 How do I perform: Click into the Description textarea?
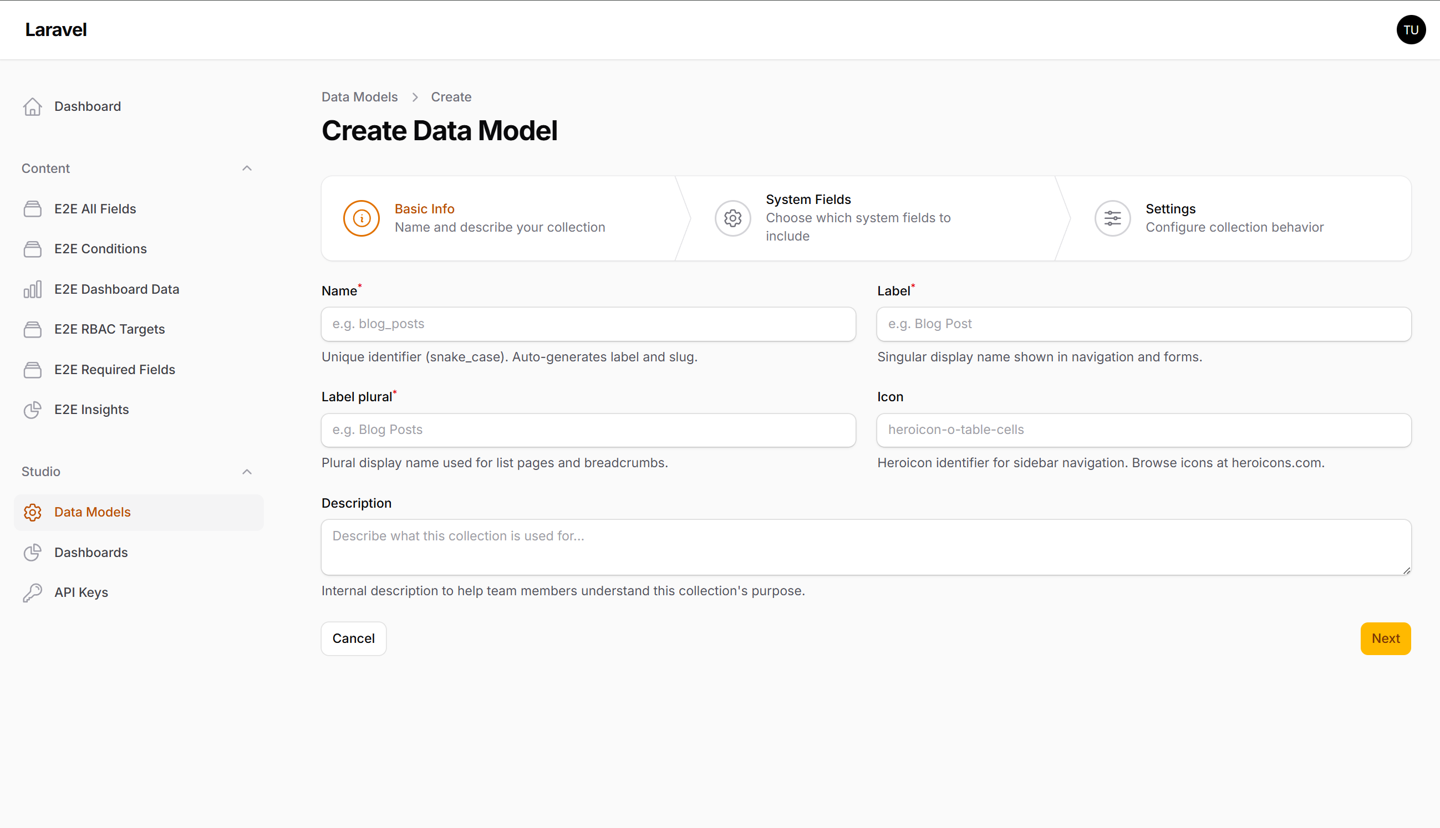click(x=866, y=546)
